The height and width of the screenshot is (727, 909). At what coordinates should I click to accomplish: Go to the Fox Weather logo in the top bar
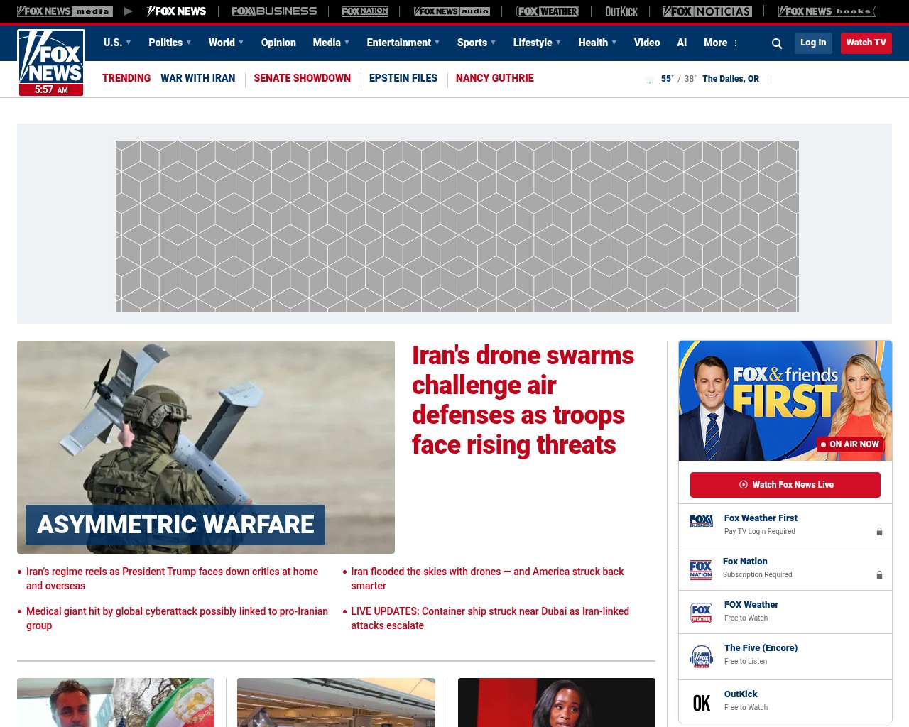(x=548, y=11)
